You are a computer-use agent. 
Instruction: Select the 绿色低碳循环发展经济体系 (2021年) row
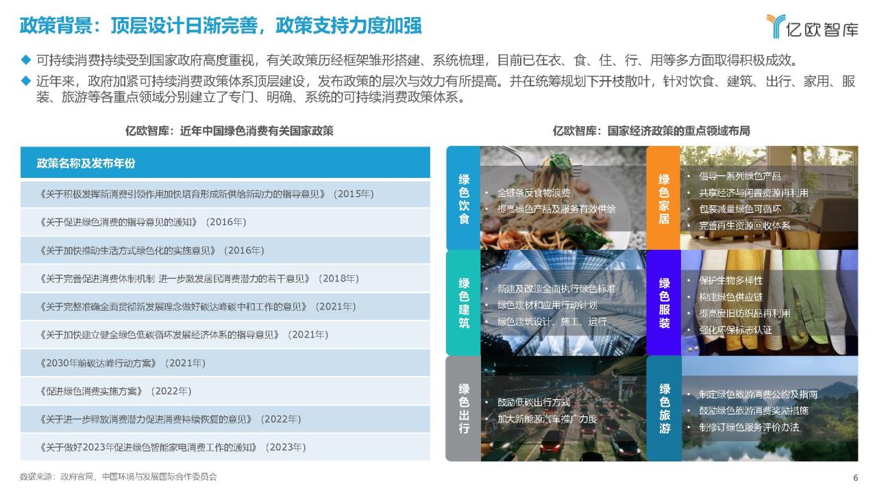pos(225,335)
